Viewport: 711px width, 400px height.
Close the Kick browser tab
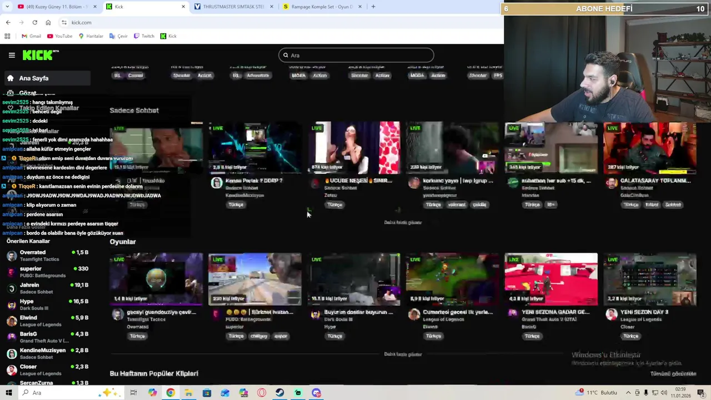(183, 7)
